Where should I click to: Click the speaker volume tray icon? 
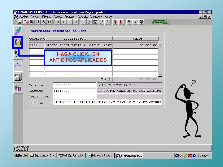pyautogui.click(x=181, y=156)
